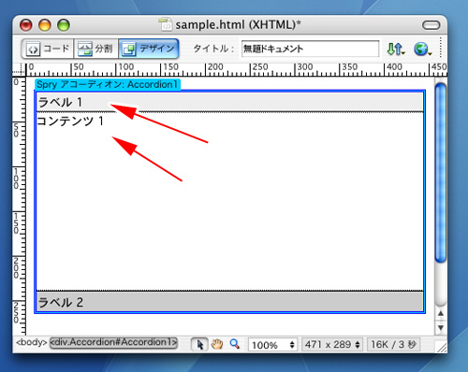Viewport: 468px width, 372px height.
Task: Select the div.Accordion#Accordion1 tag
Action: pos(113,342)
